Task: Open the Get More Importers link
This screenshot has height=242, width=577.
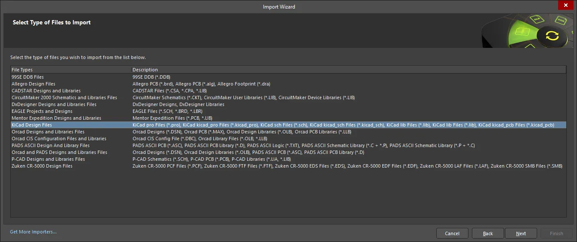Action: point(33,232)
